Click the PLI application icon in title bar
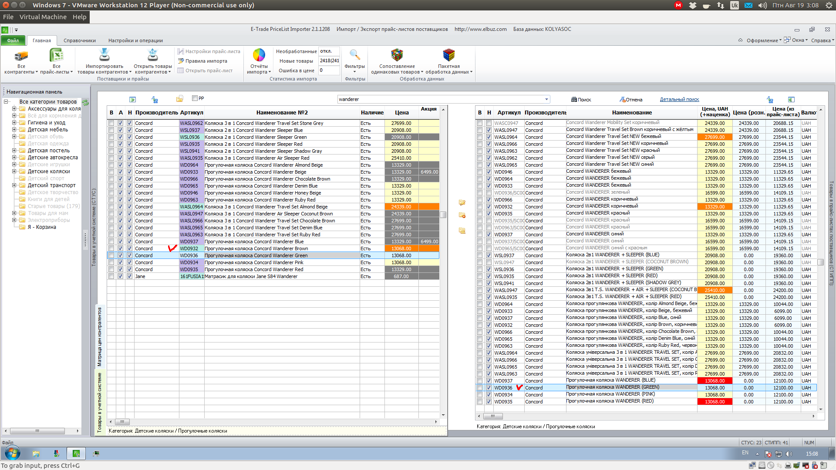Image resolution: width=836 pixels, height=470 pixels. [5, 30]
